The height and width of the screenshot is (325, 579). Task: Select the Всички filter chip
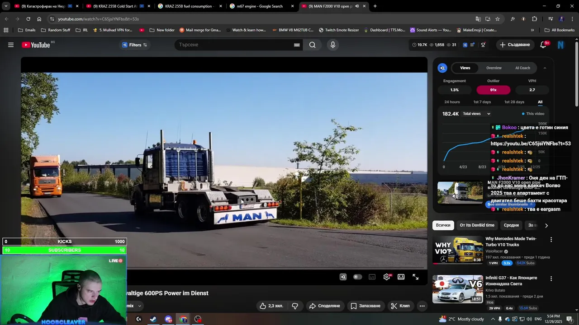(x=443, y=225)
